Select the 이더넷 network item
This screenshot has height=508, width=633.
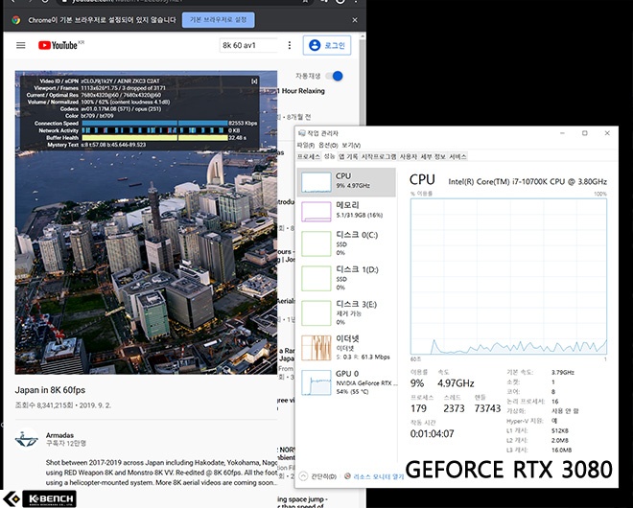[346, 347]
